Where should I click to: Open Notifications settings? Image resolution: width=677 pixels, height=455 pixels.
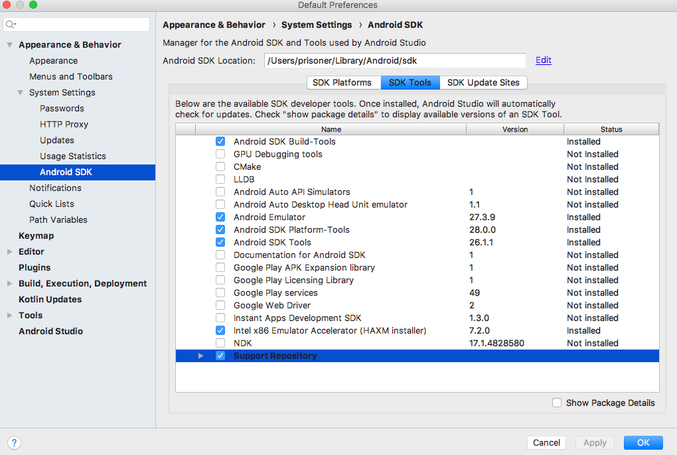(x=55, y=188)
